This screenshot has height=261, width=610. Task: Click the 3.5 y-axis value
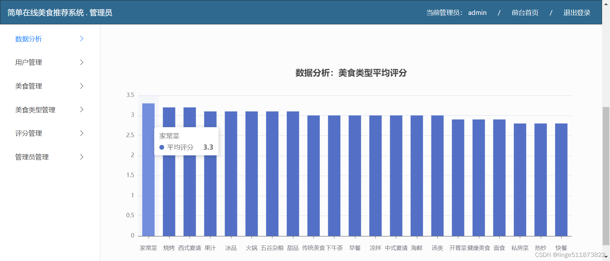(x=130, y=95)
